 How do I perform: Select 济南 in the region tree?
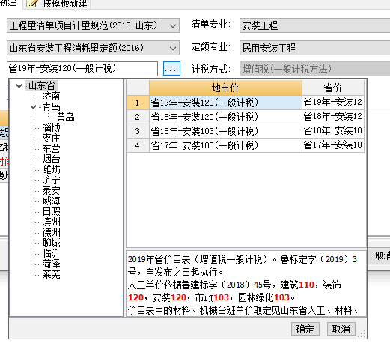[51, 96]
